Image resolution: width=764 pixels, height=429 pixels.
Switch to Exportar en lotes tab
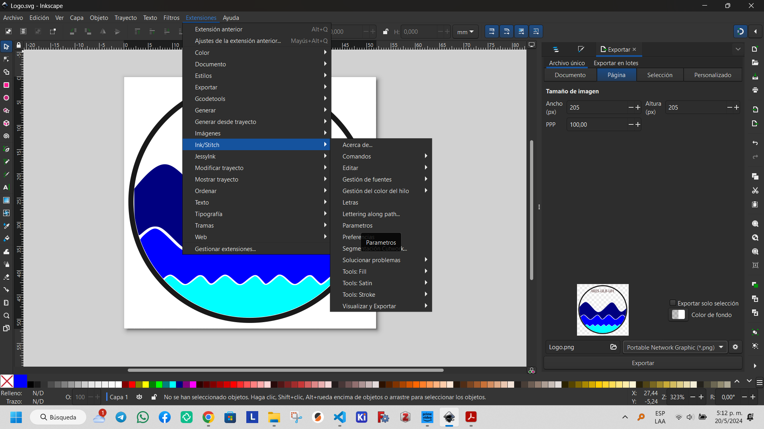[x=616, y=63]
